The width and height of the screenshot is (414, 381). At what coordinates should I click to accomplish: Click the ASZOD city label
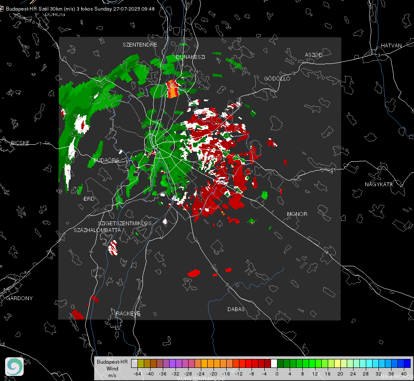point(314,55)
